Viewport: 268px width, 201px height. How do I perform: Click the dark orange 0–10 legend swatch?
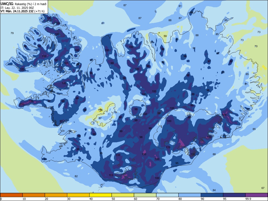click(11, 195)
